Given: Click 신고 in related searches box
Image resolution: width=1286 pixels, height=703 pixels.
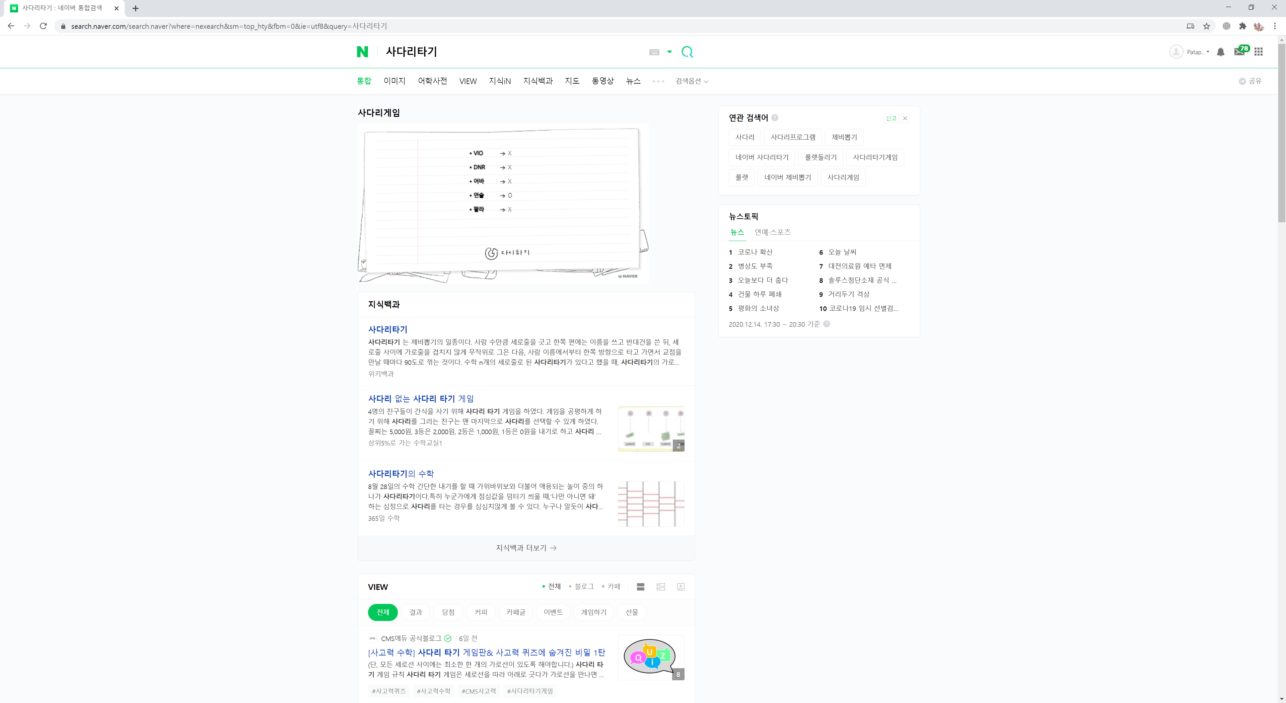Looking at the screenshot, I should [x=891, y=118].
